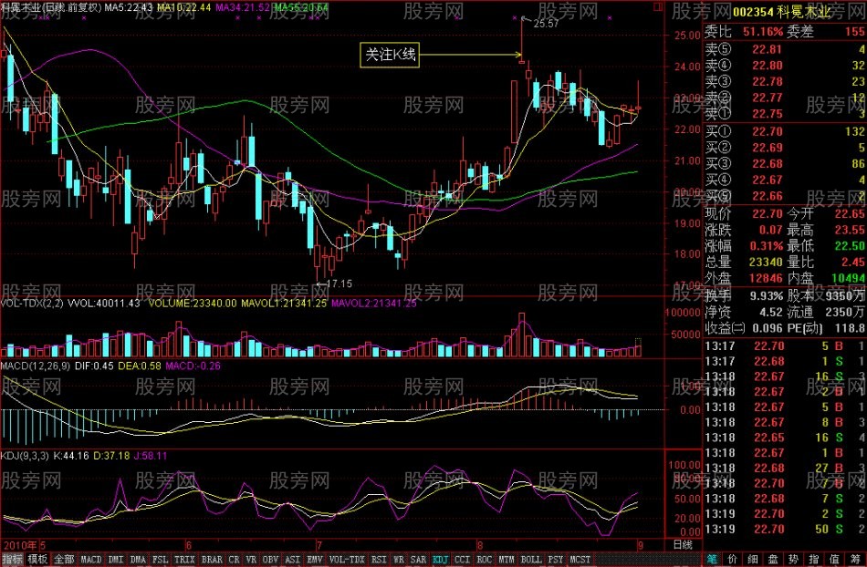Screen dimensions: 867x567
Task: Click the MA34:21.52 label
Action: tap(243, 7)
